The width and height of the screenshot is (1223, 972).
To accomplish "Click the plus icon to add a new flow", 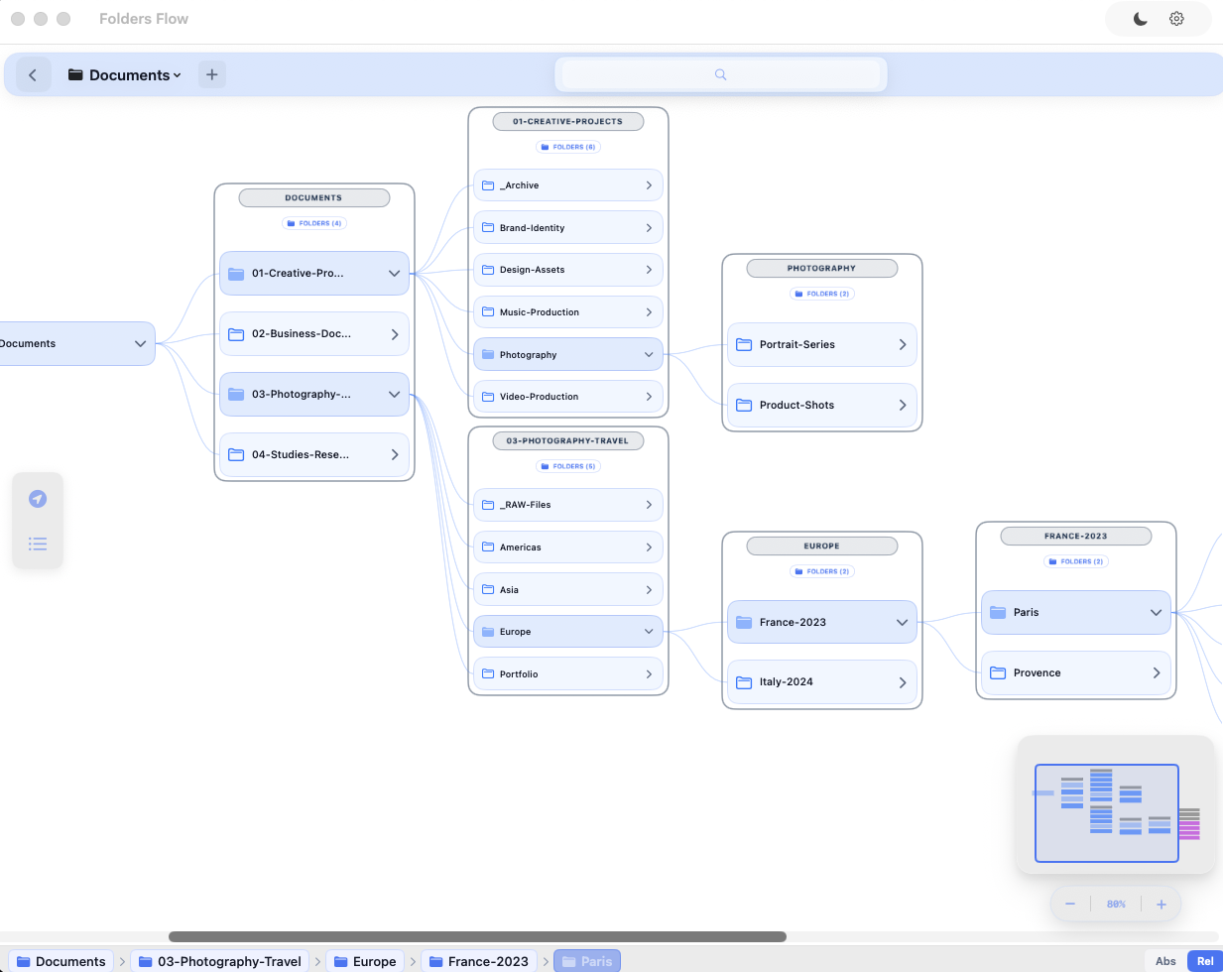I will [211, 74].
